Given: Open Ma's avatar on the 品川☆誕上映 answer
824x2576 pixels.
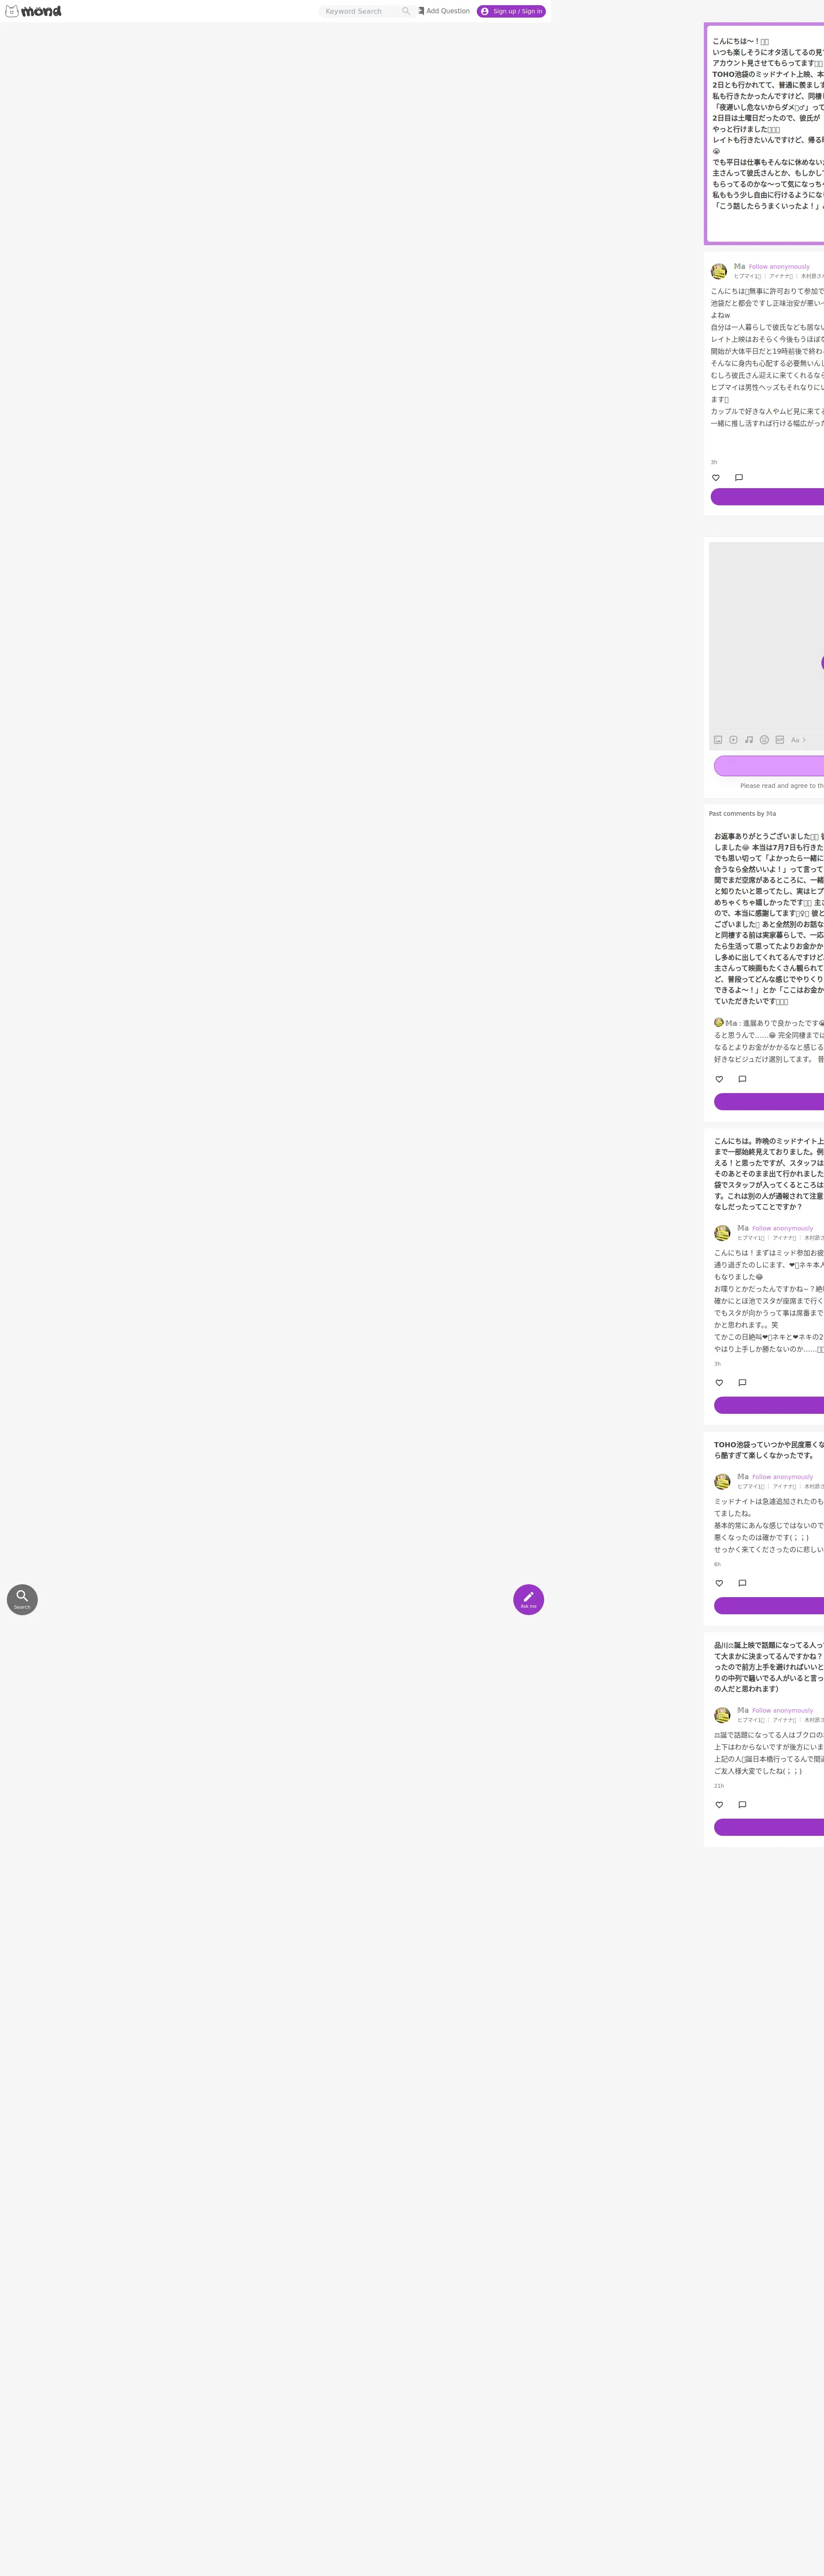Looking at the screenshot, I should [722, 1715].
